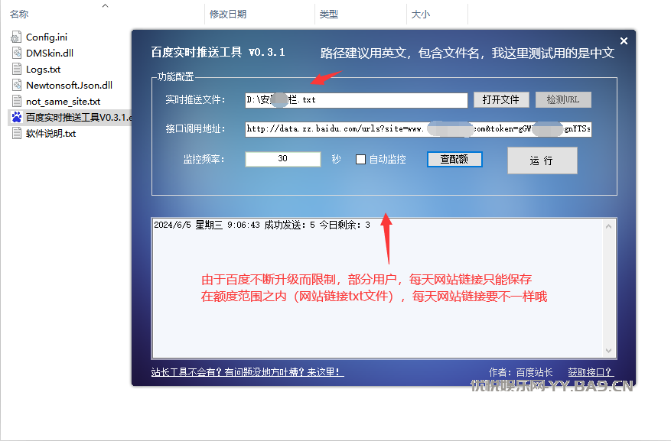Select the 百度实时推送工具 exe paw icon
This screenshot has height=441, width=671.
pos(17,117)
